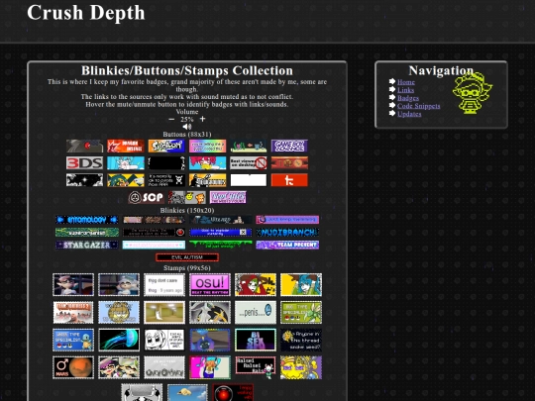Click the Navigation heading
The height and width of the screenshot is (401, 535).
tap(441, 70)
